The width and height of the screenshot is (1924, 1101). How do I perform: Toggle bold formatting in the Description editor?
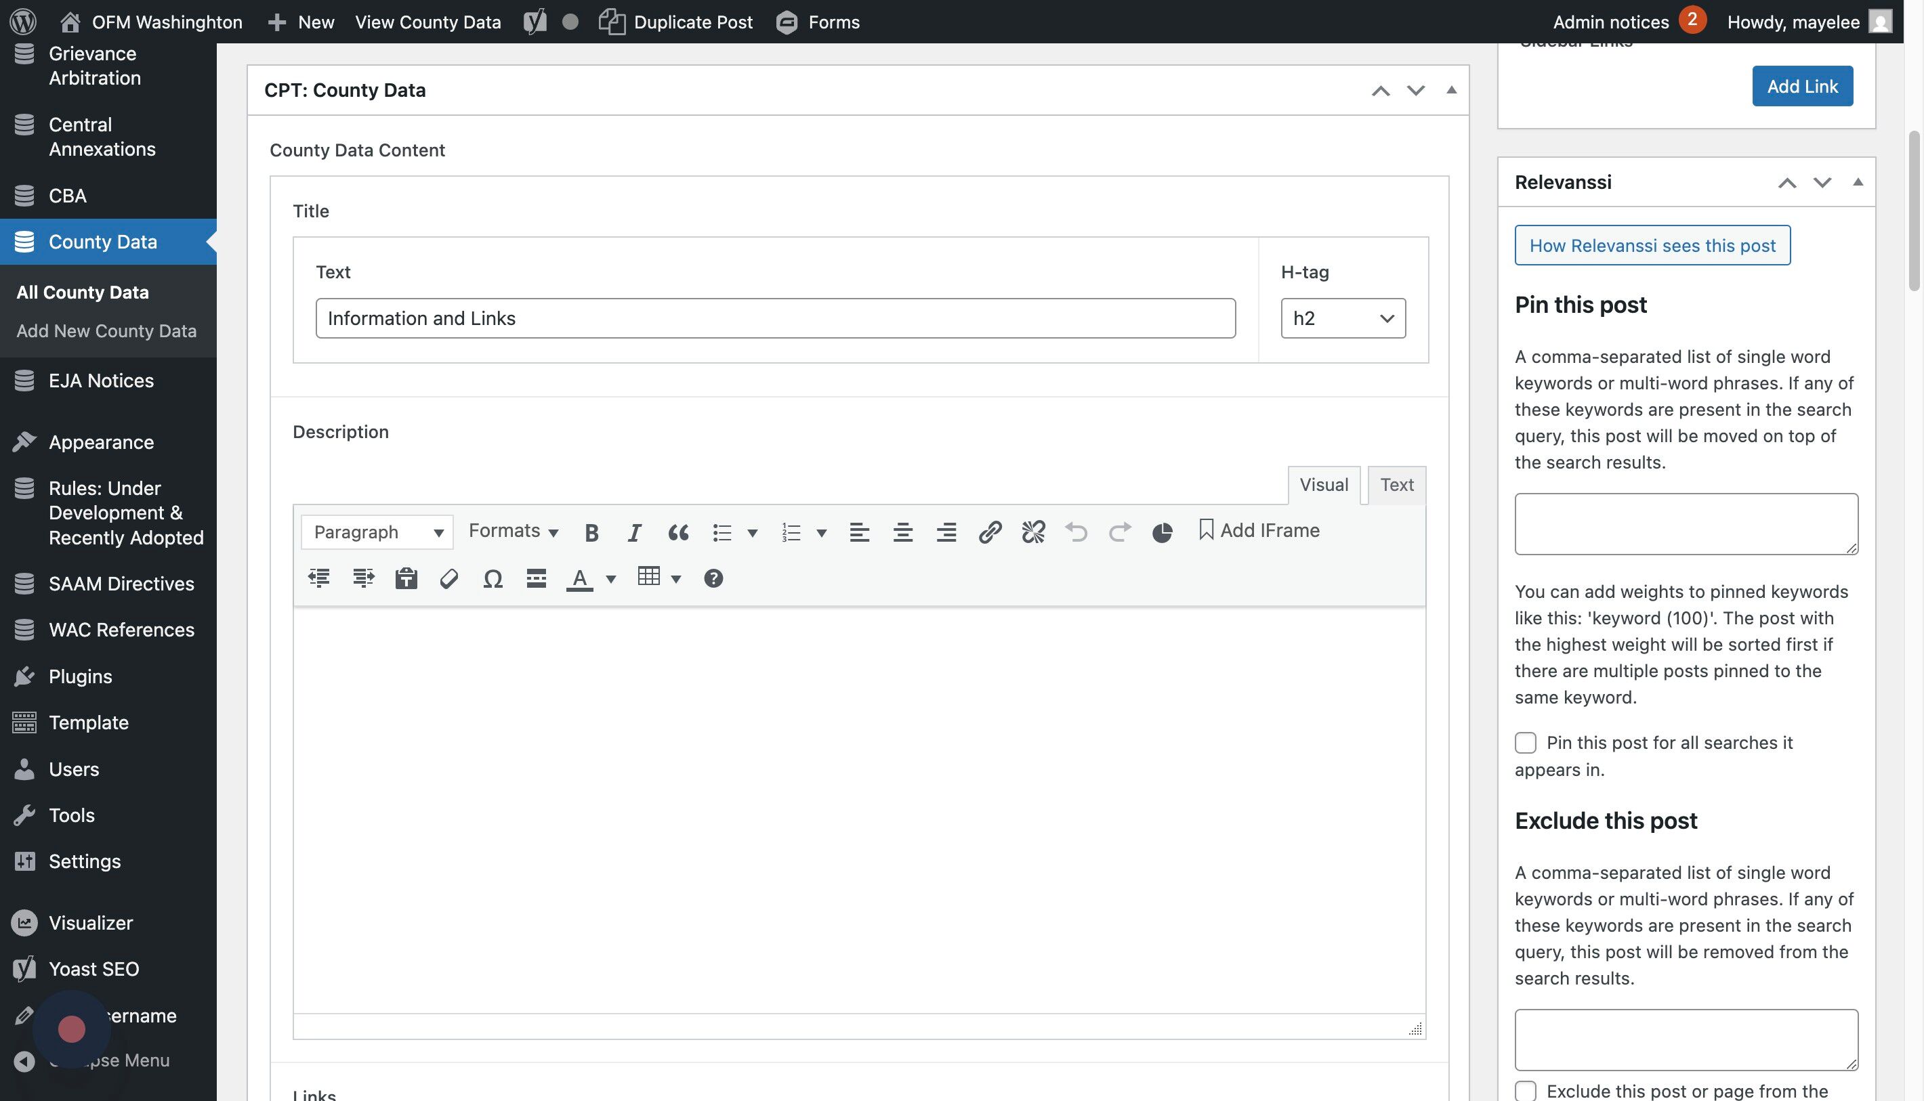point(591,532)
